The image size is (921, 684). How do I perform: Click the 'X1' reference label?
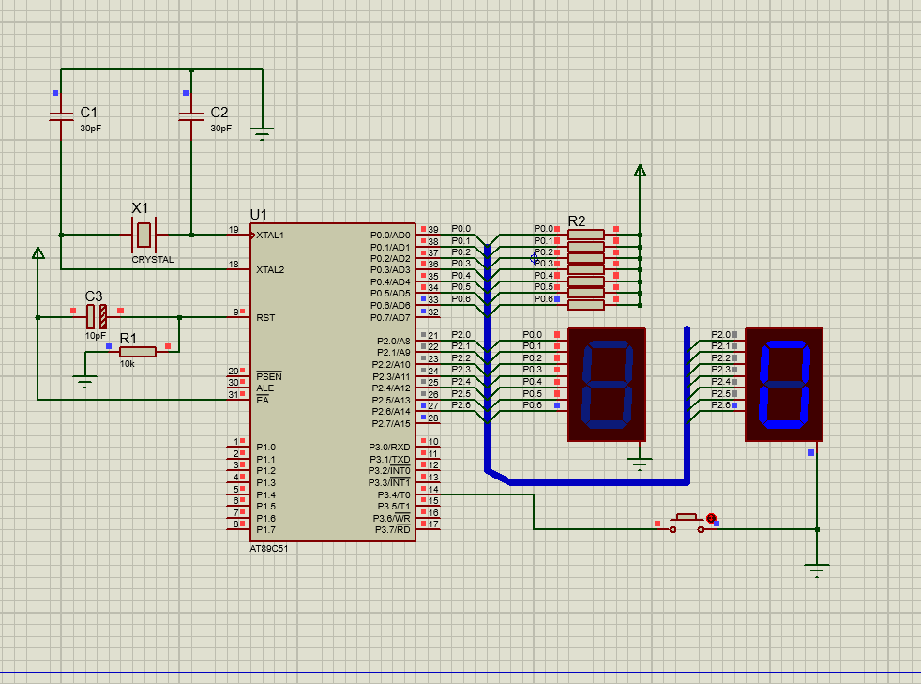pos(140,208)
